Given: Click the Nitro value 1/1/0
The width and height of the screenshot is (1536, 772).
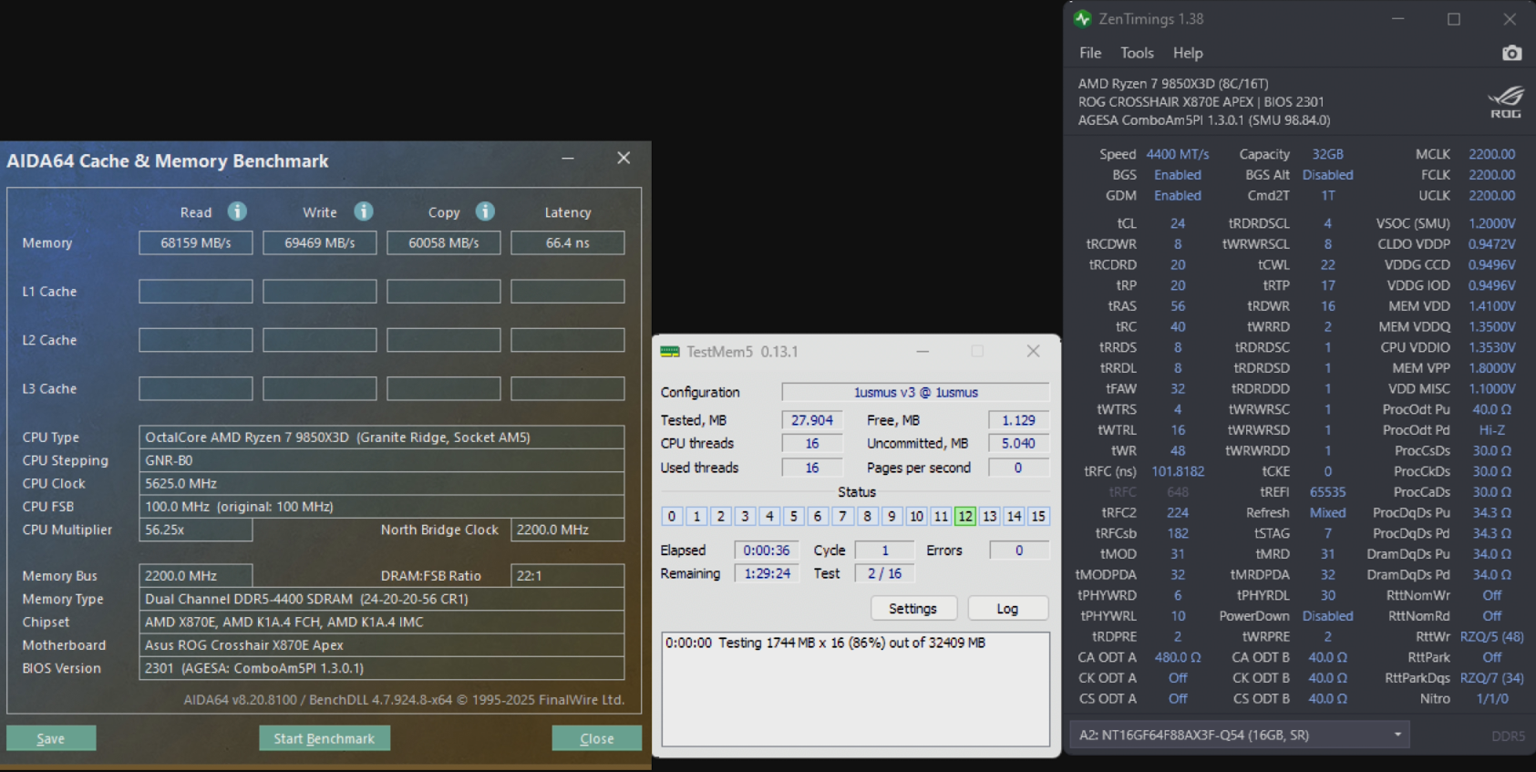Looking at the screenshot, I should [1492, 699].
